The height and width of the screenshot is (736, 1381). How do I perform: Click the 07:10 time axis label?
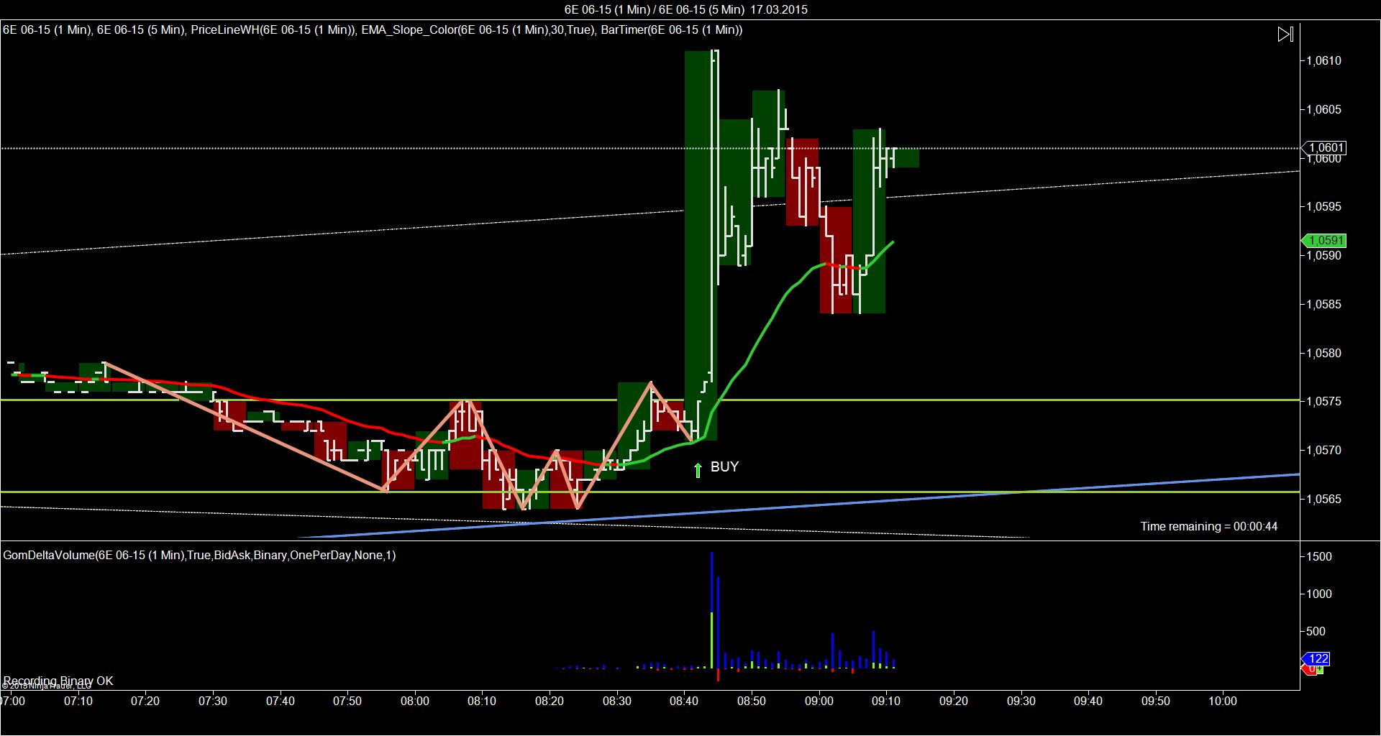point(78,701)
